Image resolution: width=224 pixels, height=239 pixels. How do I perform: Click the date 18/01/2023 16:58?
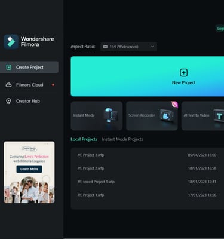click(202, 168)
